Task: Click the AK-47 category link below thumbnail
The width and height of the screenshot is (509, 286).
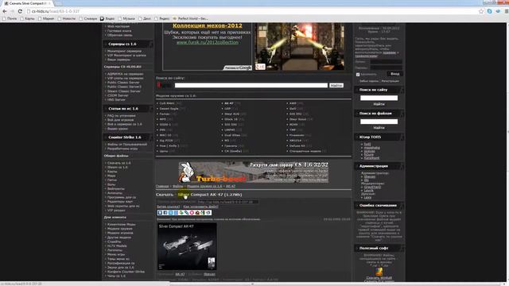Action: [x=180, y=274]
